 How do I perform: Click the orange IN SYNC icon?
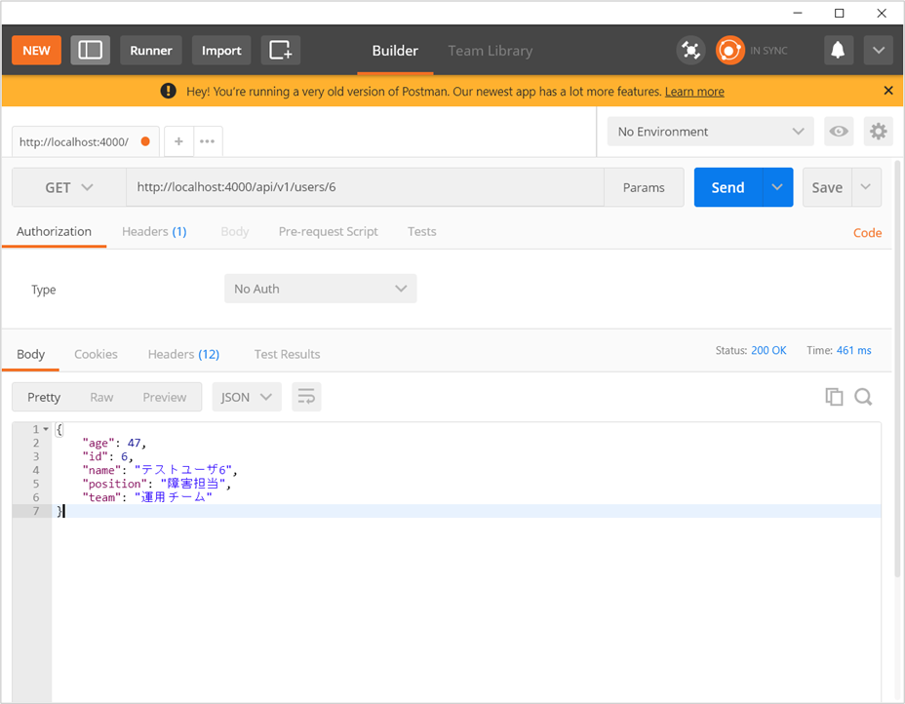pos(729,50)
